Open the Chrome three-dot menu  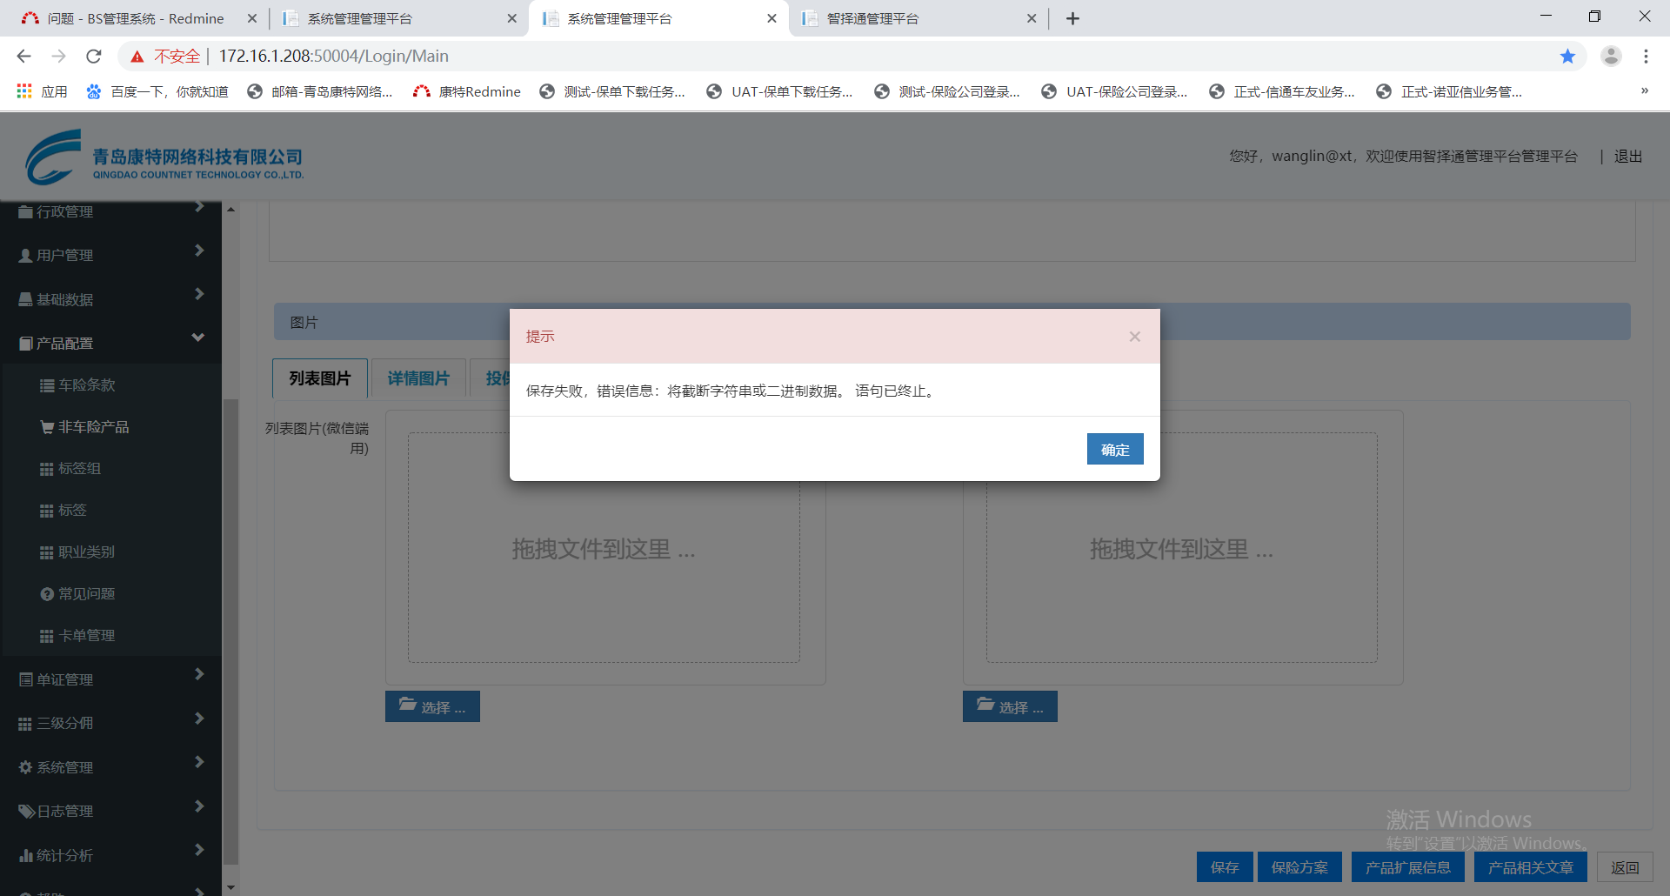(1646, 56)
